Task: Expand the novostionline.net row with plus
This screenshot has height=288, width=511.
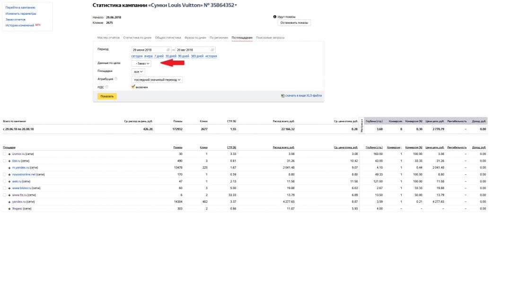Action: tap(9, 174)
